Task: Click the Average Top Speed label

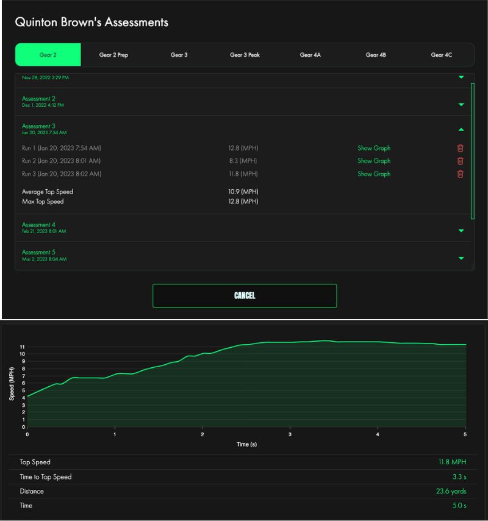Action: tap(48, 192)
